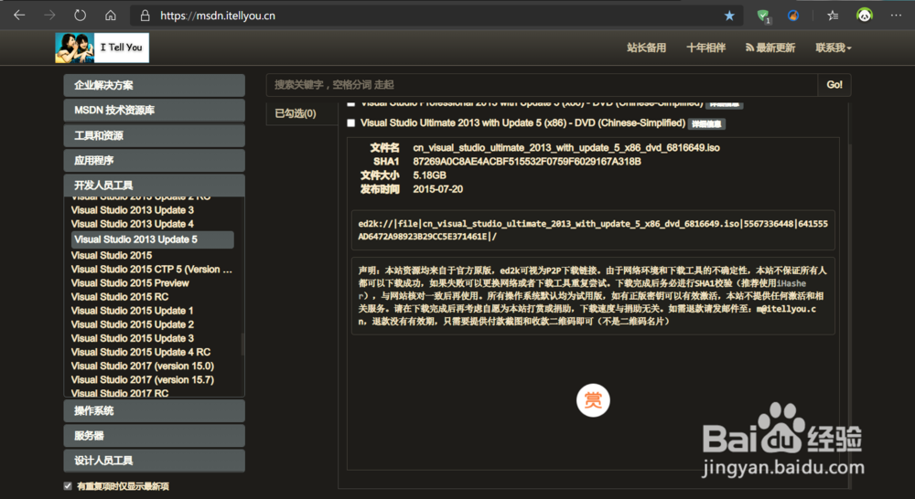The height and width of the screenshot is (499, 915).
Task: Click the SHA1 hash value
Action: pos(527,162)
